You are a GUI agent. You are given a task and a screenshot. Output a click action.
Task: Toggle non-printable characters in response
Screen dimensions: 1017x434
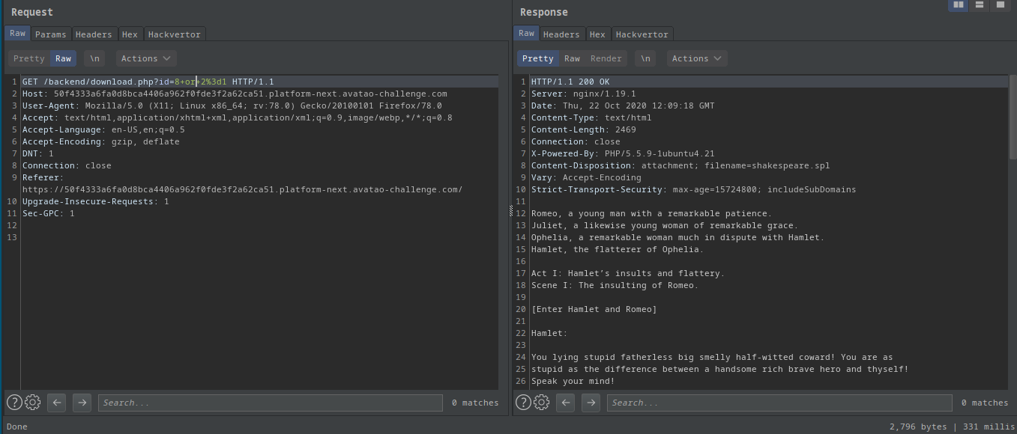tap(645, 58)
